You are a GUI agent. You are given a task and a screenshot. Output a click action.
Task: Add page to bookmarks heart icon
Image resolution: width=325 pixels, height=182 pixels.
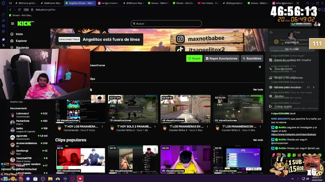[319, 10]
